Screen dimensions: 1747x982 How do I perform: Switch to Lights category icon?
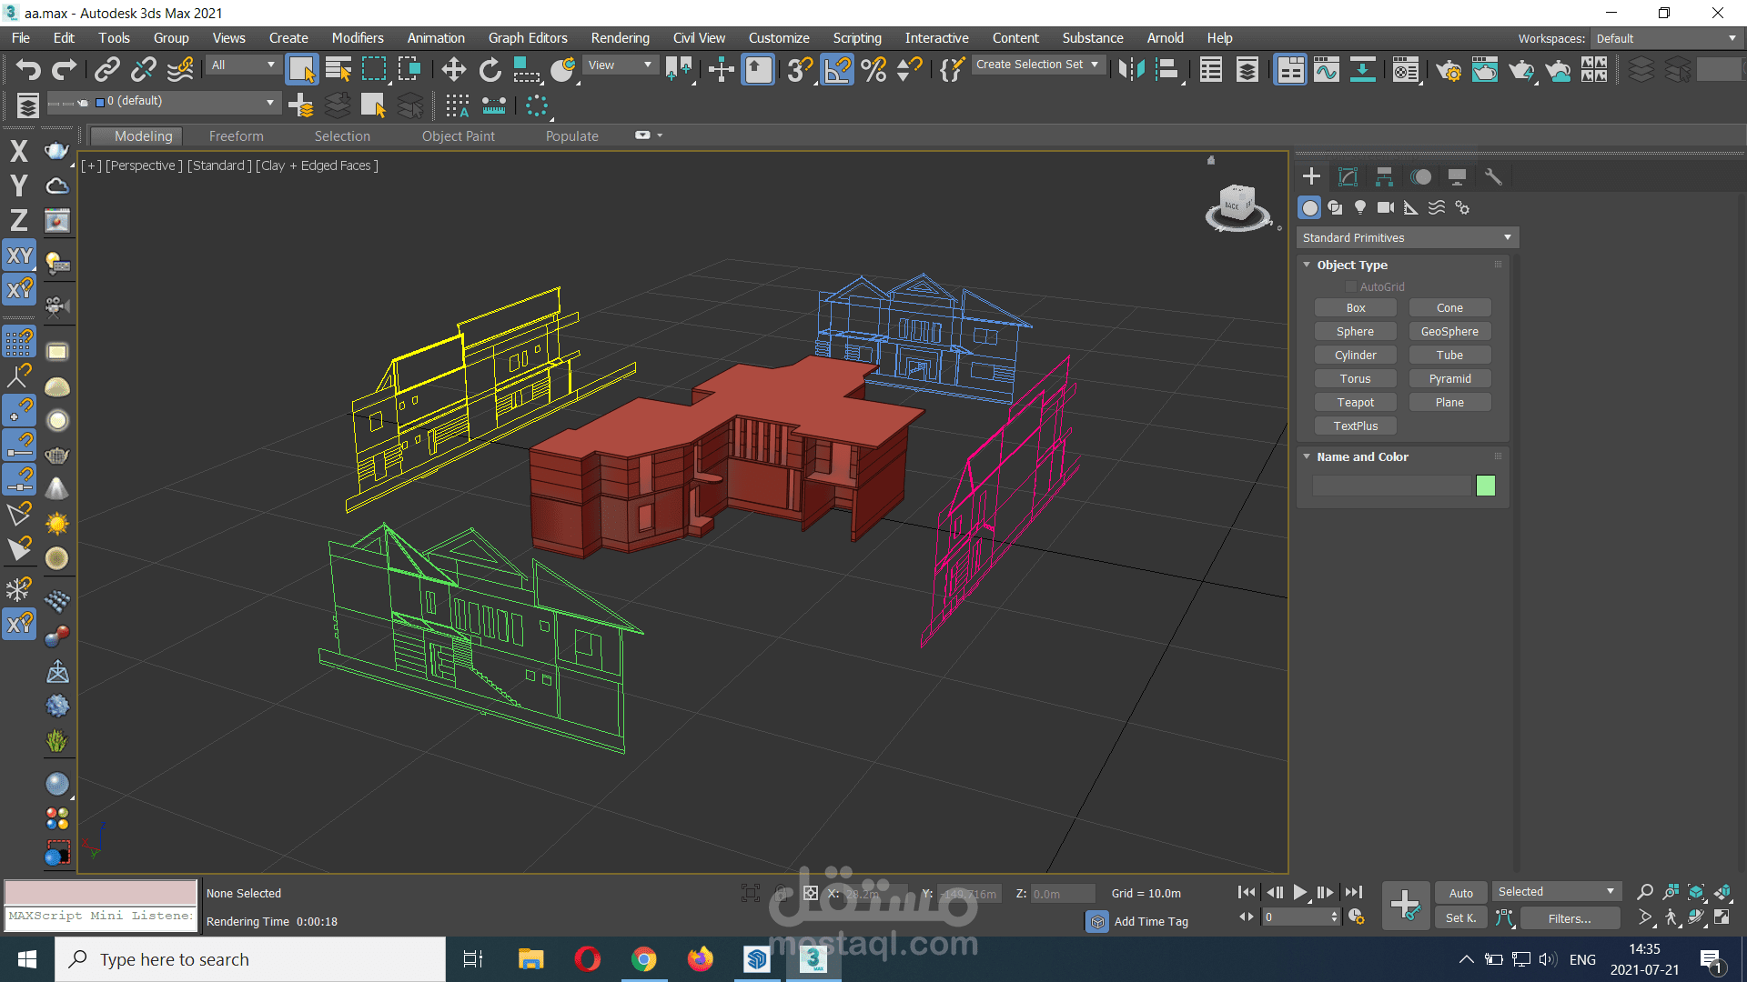pyautogui.click(x=1360, y=207)
